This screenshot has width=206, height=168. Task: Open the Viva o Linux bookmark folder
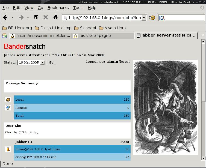tap(113, 28)
